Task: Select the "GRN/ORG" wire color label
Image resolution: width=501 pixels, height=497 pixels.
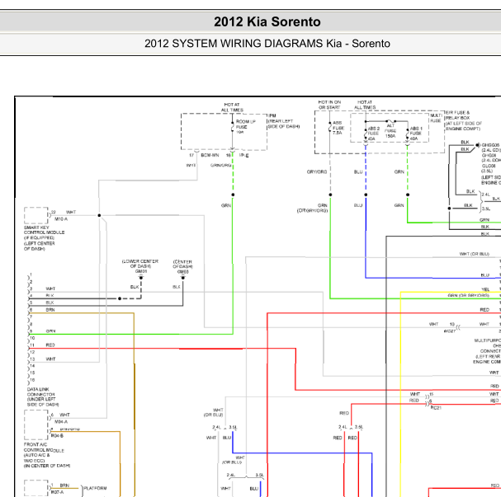Action: (220, 165)
